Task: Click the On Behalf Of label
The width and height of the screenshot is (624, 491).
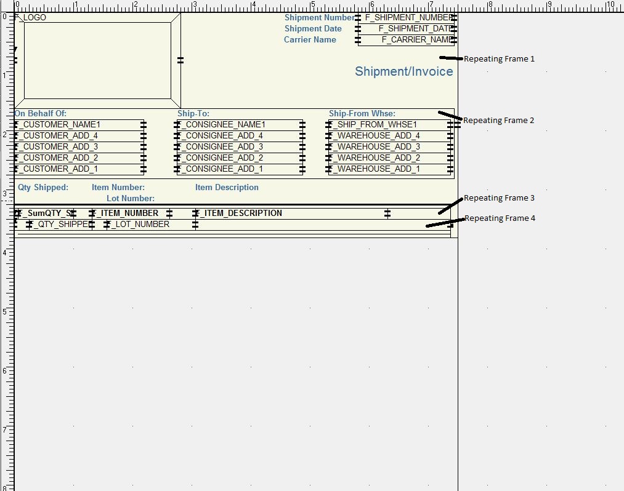Action: click(x=41, y=114)
